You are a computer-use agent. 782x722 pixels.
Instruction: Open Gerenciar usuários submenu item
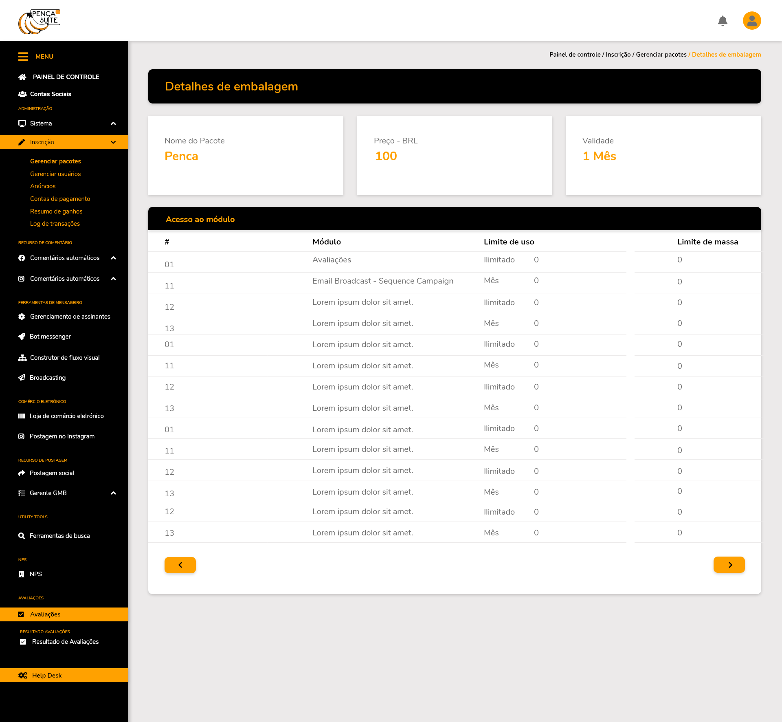(x=55, y=174)
